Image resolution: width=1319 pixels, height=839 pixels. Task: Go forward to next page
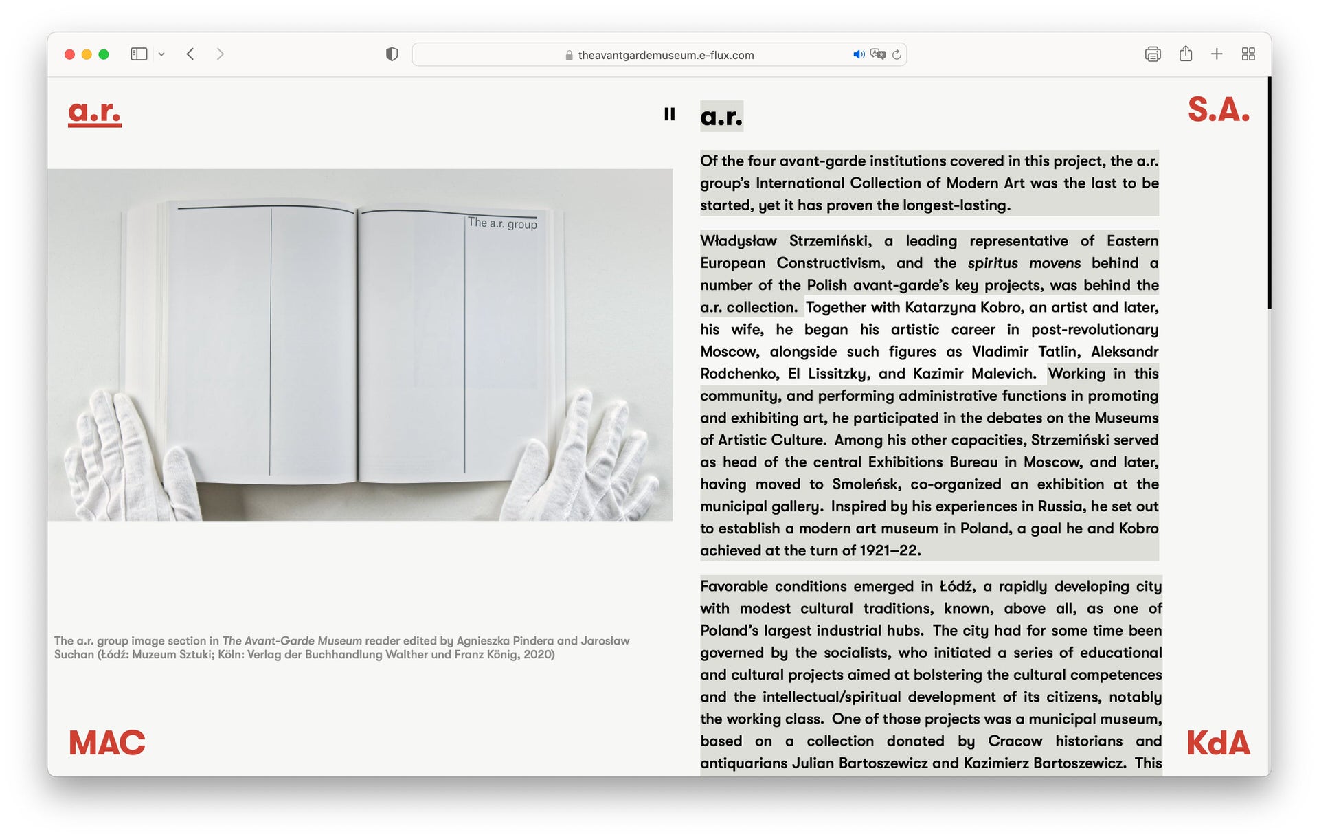[220, 54]
